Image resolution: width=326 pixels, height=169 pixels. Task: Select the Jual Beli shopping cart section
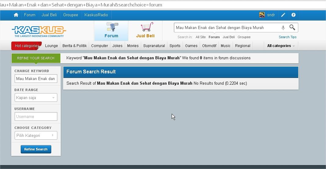tap(145, 31)
